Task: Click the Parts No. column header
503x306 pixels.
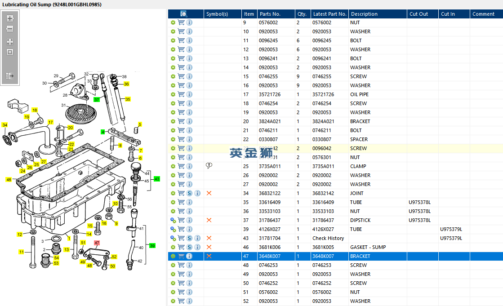Action: [270, 14]
